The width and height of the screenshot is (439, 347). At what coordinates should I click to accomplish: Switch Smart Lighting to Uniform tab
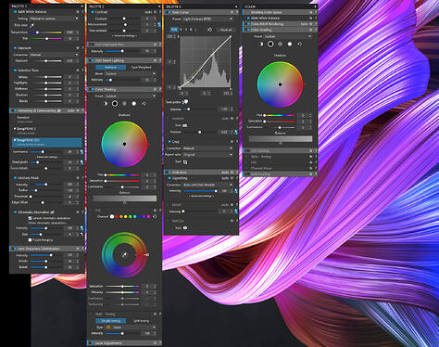(x=110, y=67)
